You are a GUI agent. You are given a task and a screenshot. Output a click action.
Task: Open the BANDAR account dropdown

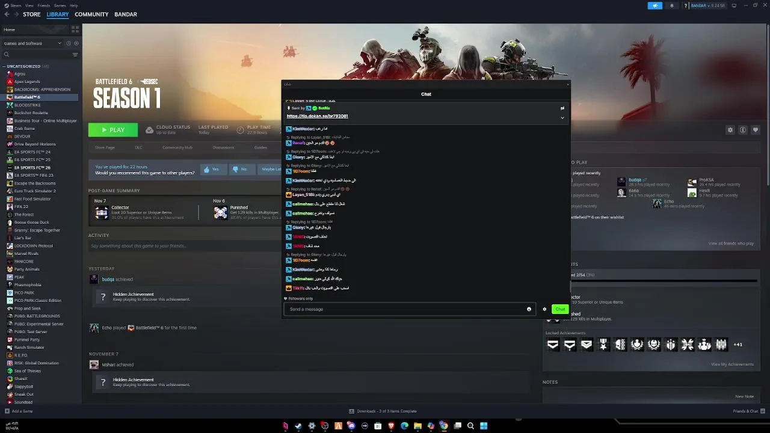pyautogui.click(x=709, y=5)
